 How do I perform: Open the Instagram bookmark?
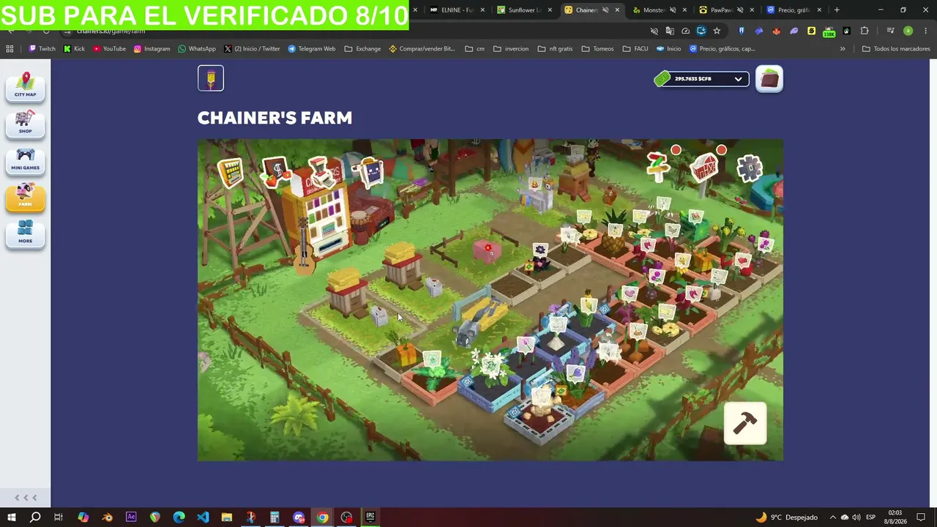coord(152,49)
